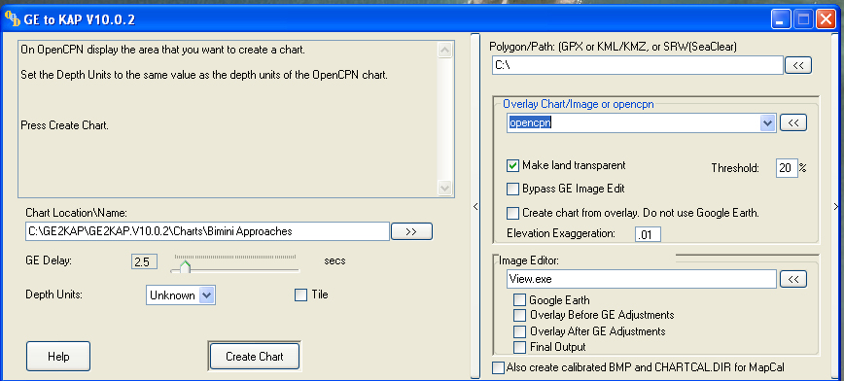The image size is (844, 381).
Task: Check the Final Output option
Action: pyautogui.click(x=519, y=347)
